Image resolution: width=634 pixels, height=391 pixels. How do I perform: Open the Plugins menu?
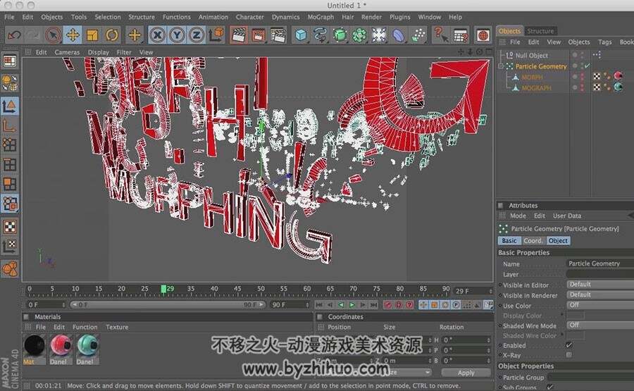400,17
